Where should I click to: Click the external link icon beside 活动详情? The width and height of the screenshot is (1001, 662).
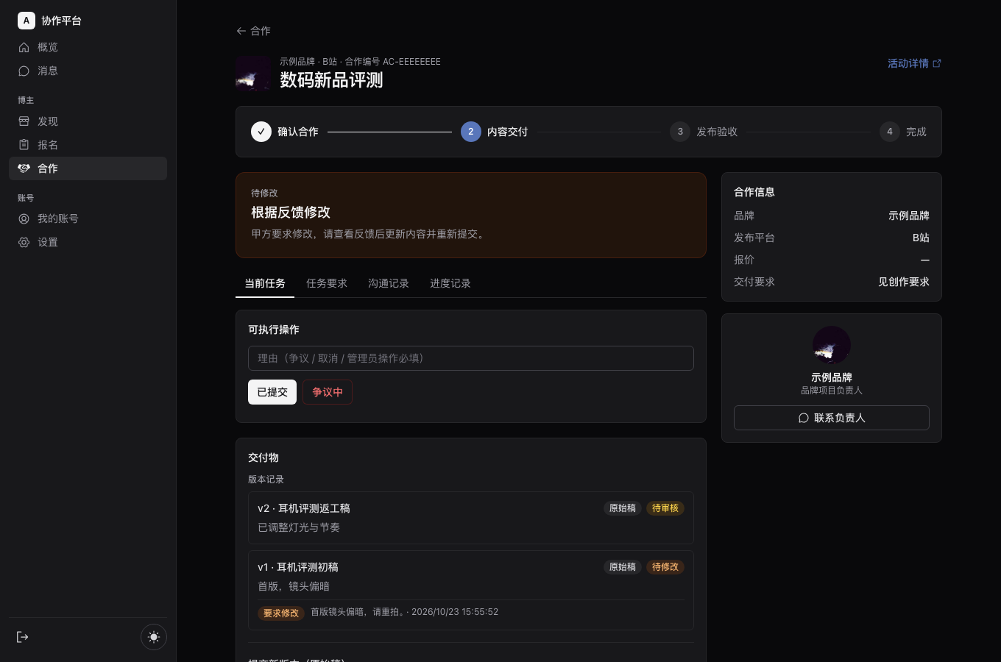(x=937, y=63)
